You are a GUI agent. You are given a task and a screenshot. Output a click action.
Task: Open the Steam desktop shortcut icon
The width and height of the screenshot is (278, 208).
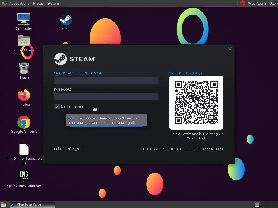(x=66, y=19)
